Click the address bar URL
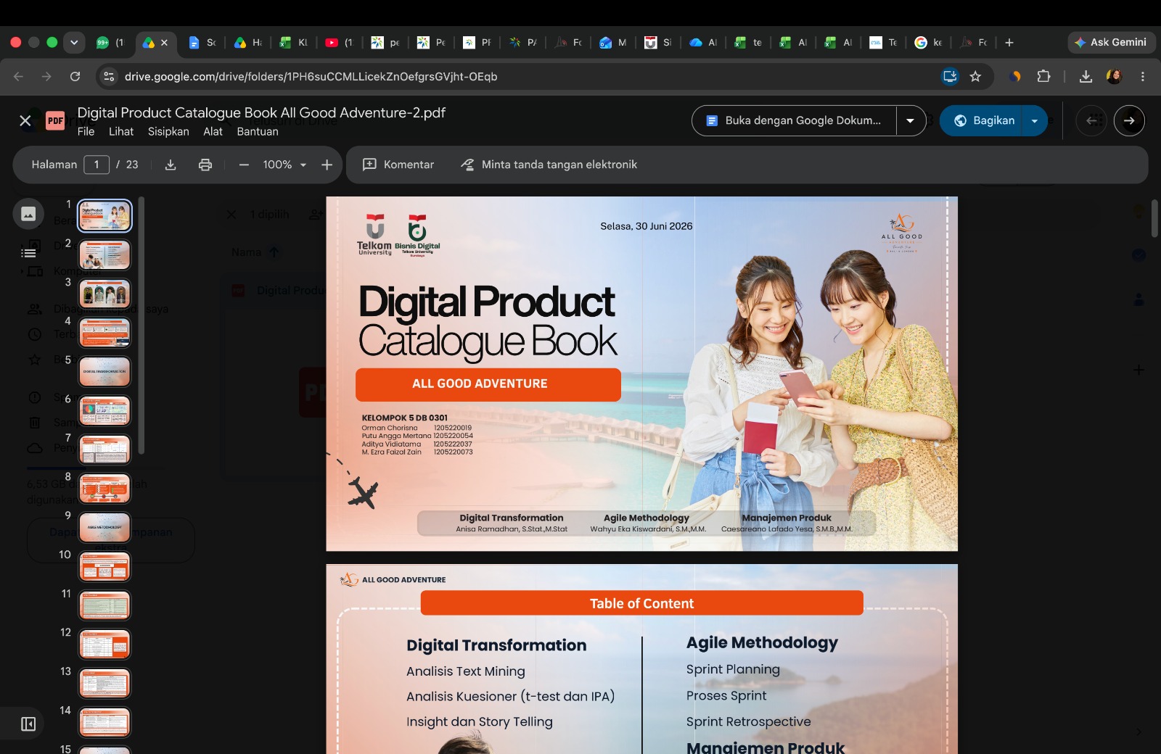The height and width of the screenshot is (754, 1161). point(311,76)
